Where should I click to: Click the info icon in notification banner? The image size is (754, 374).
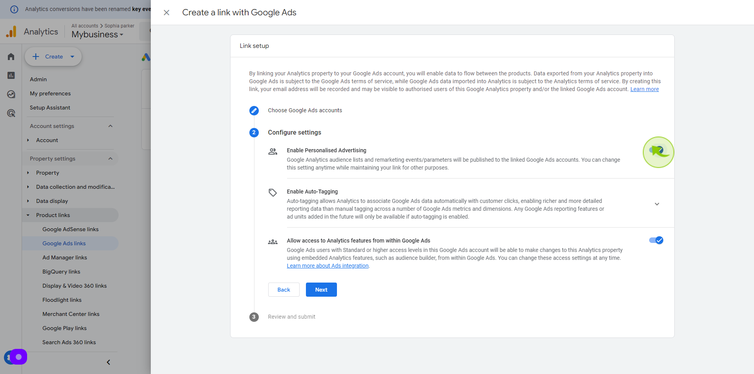point(14,9)
